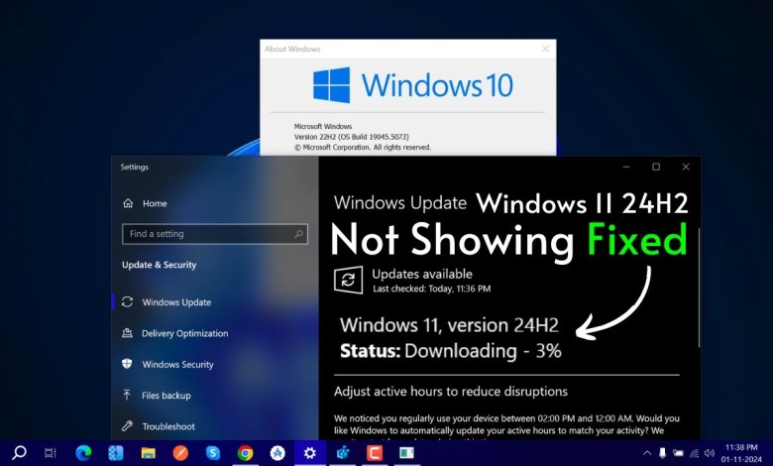The height and width of the screenshot is (466, 773).
Task: Open the blue robot app on taskbar
Action: click(x=343, y=453)
